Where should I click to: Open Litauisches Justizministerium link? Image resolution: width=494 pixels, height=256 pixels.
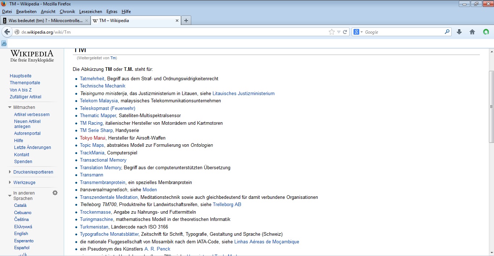[243, 93]
